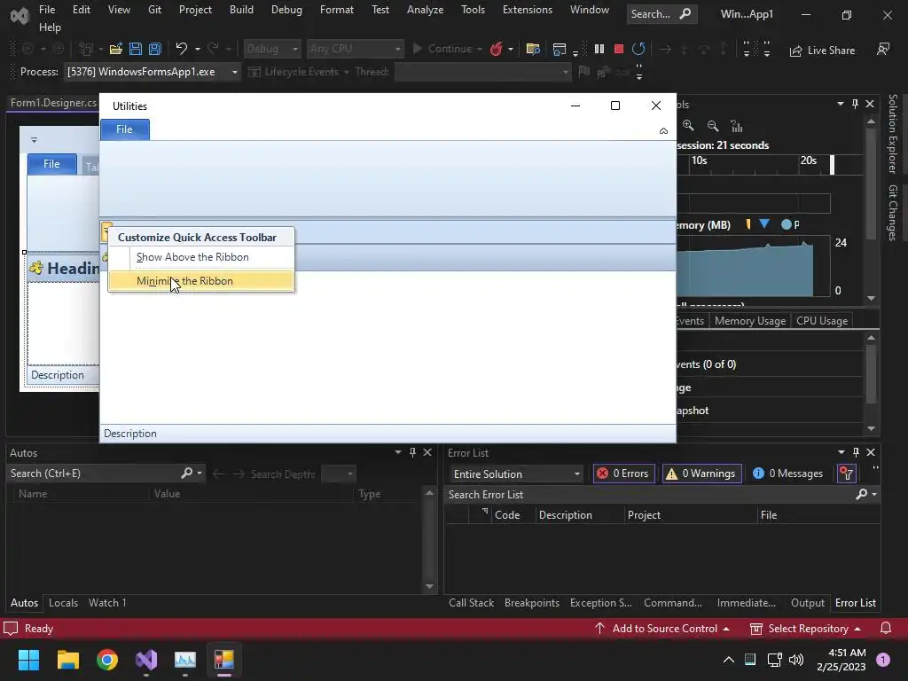Pause debugging with the Break All icon
This screenshot has width=908, height=681.
click(599, 50)
